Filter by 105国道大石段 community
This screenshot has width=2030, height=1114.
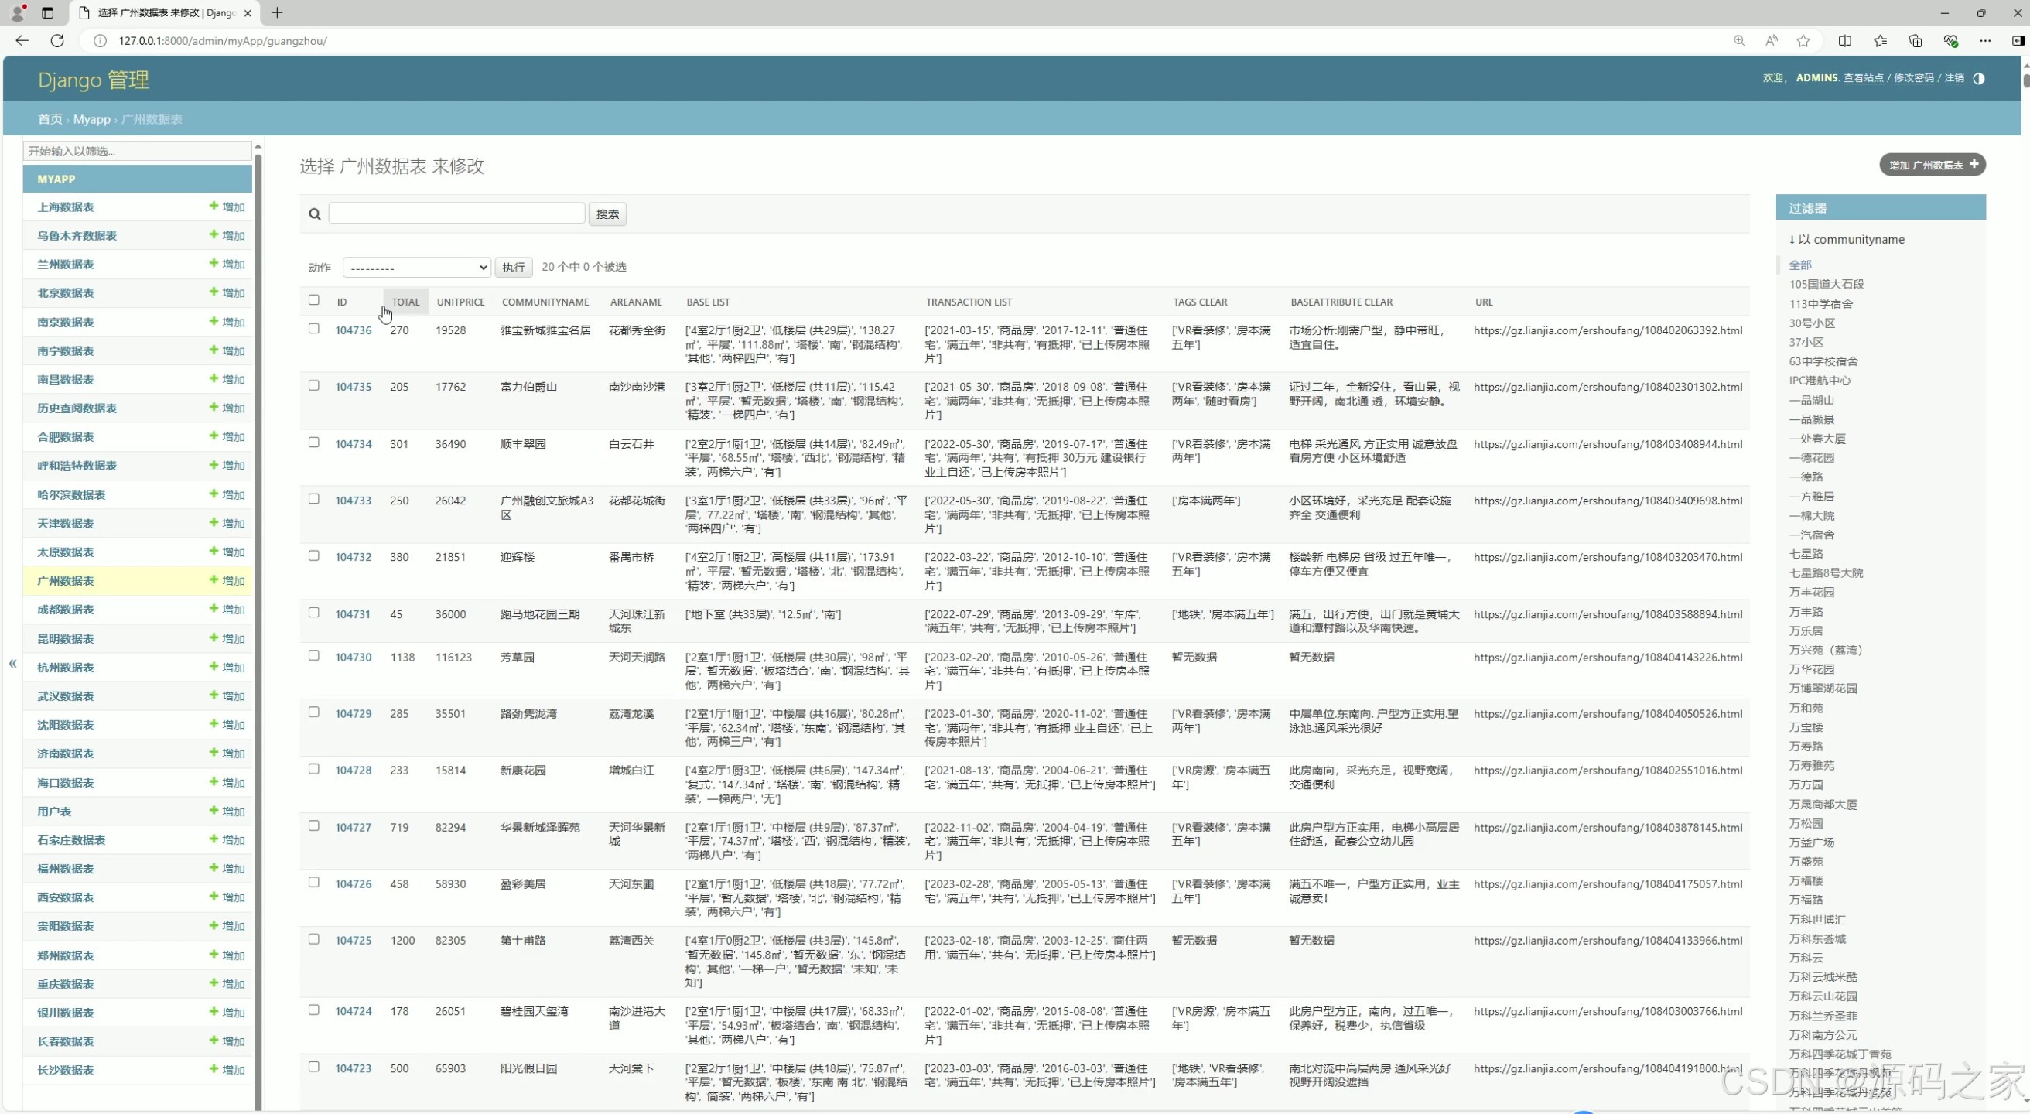[x=1826, y=285]
